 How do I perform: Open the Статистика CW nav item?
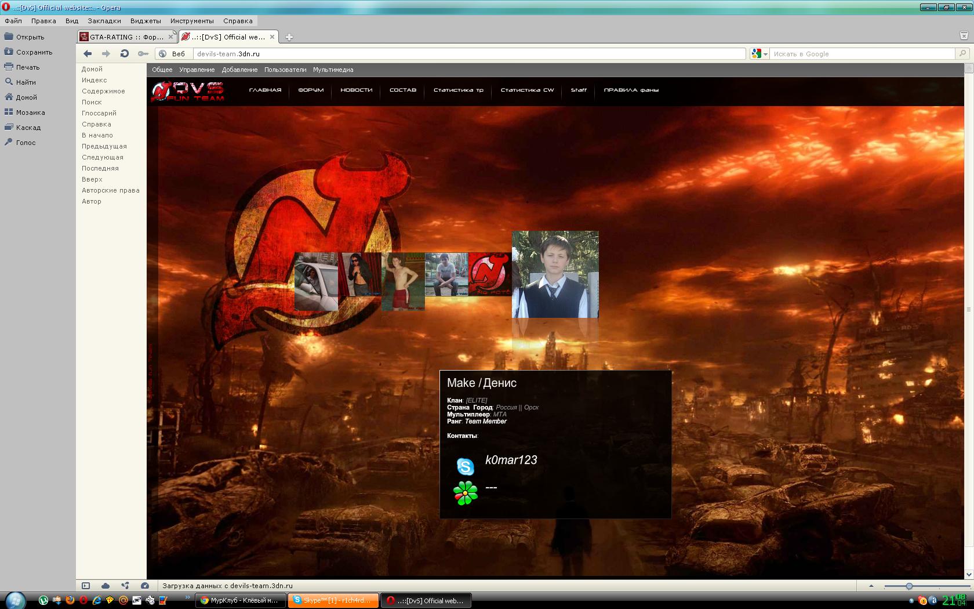click(527, 90)
